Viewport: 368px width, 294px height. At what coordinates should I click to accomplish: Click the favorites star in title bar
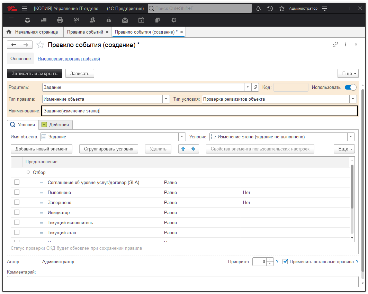282,8
